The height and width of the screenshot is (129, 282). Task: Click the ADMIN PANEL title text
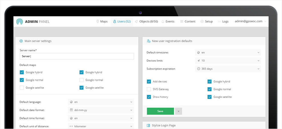click(37, 22)
